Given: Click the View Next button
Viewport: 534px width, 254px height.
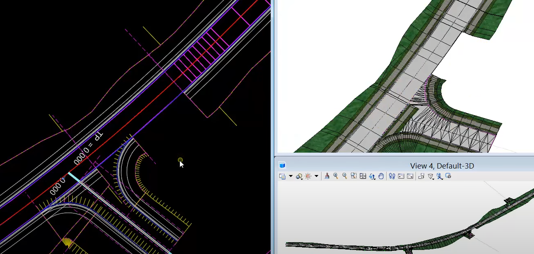Looking at the screenshot, I should point(410,176).
